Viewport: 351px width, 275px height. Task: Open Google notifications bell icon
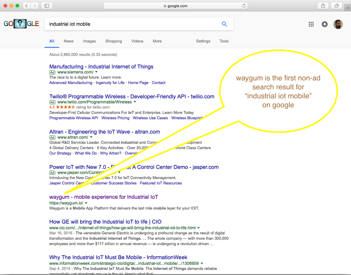point(325,24)
